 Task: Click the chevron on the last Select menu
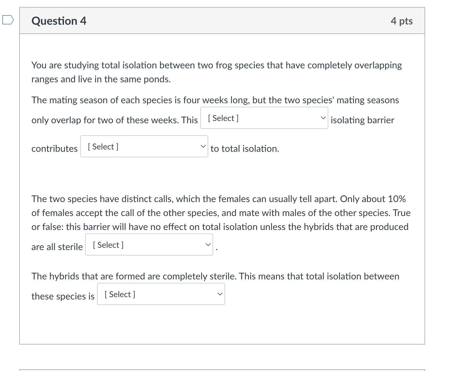pyautogui.click(x=220, y=294)
